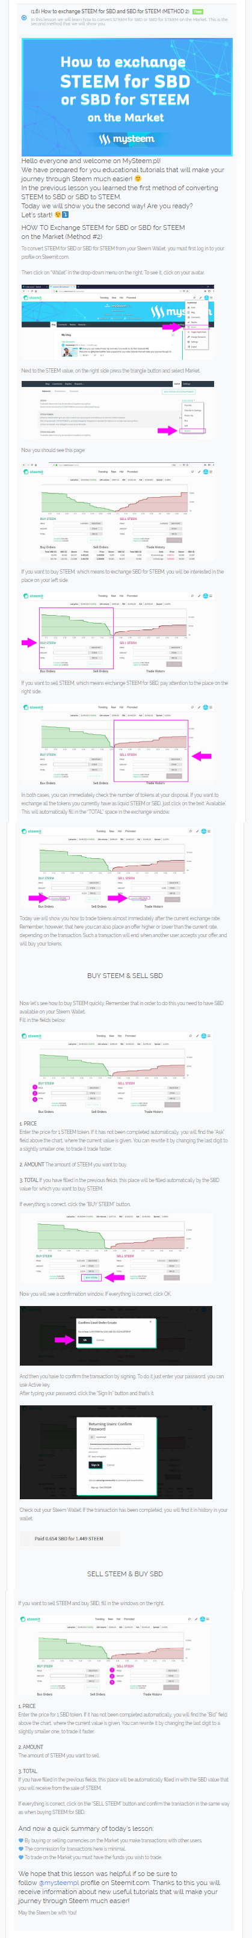Click the magenta arrow pointing at the Wallet entry
This screenshot has height=1938, width=252.
(174, 327)
